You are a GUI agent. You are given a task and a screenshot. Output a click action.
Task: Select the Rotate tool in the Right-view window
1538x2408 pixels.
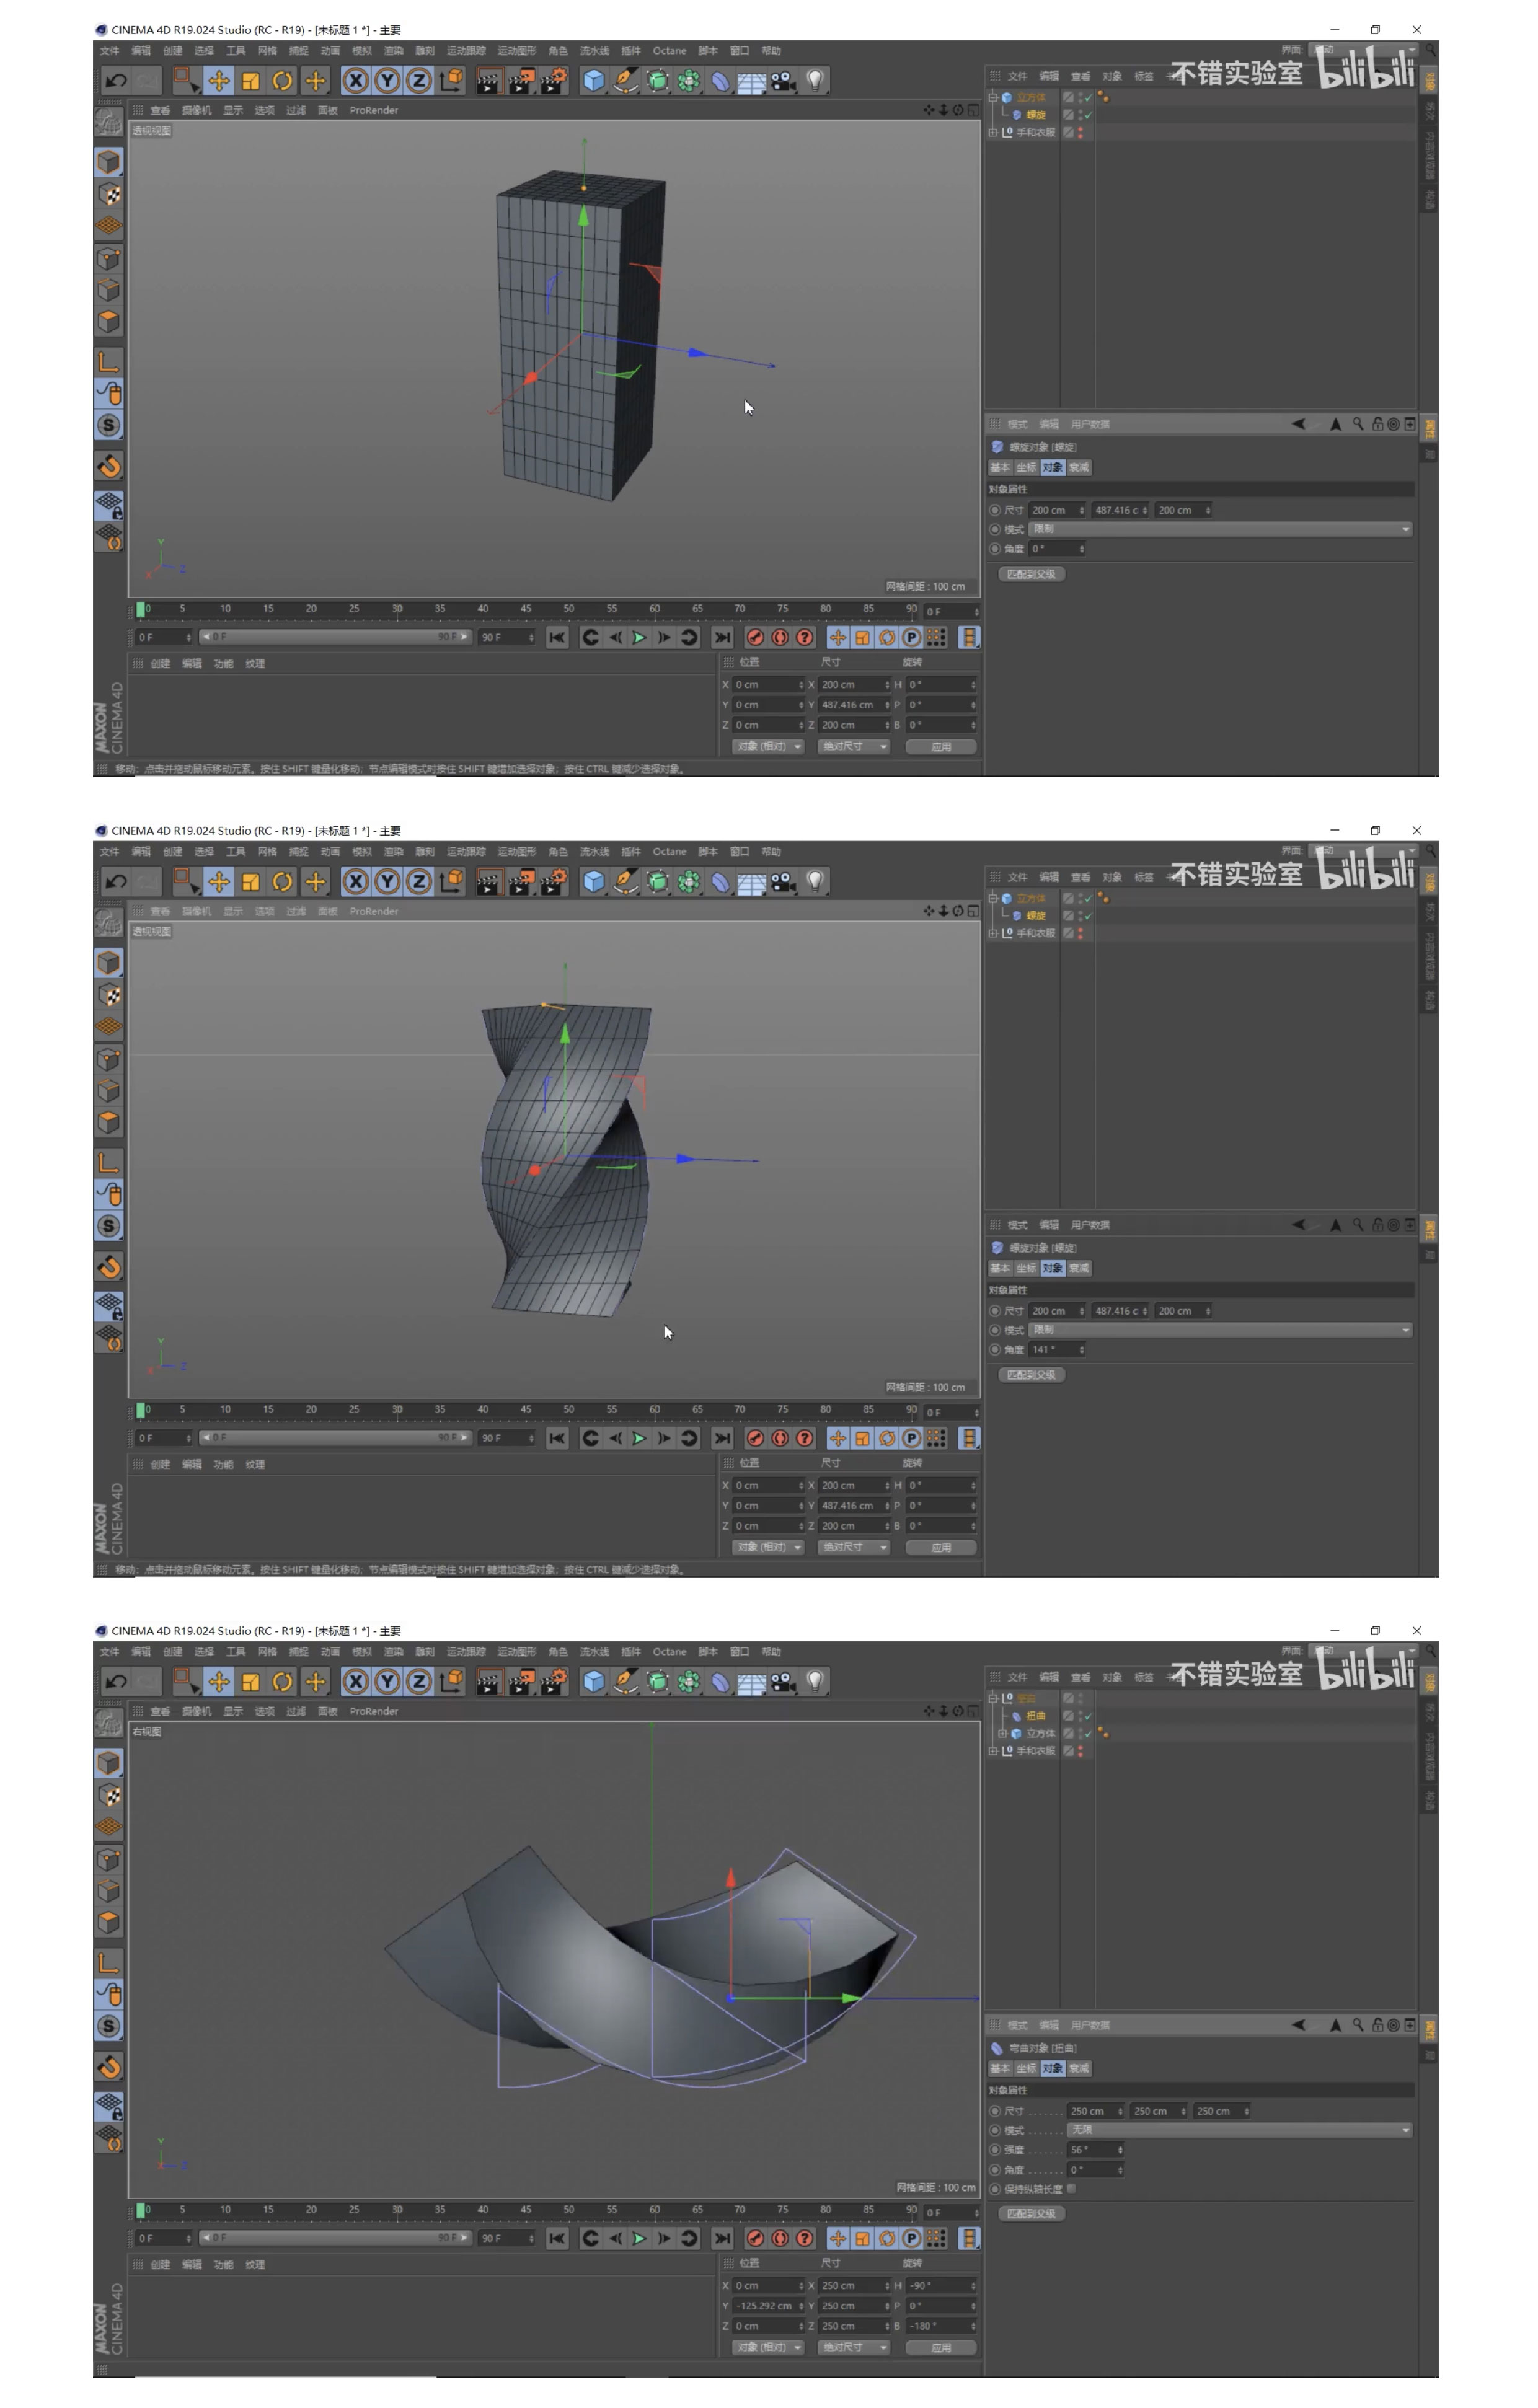[283, 1682]
